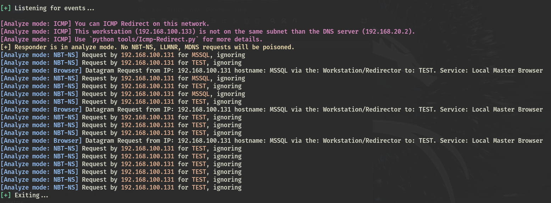Viewport: 551px width, 203px height.
Task: Click "Analyze mode: ICMP" tag before "You can"
Action: coord(36,24)
